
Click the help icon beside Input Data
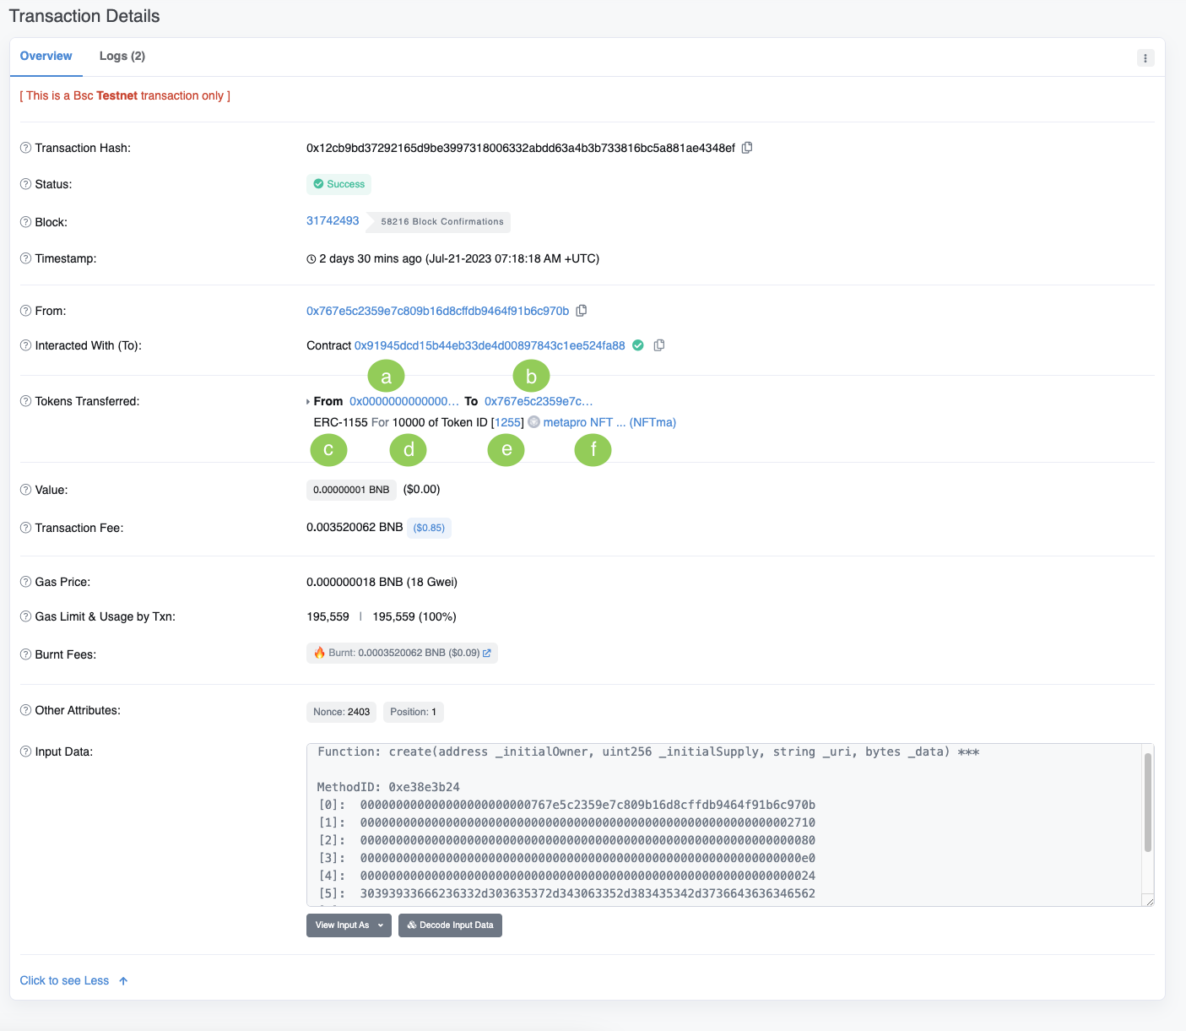[25, 752]
